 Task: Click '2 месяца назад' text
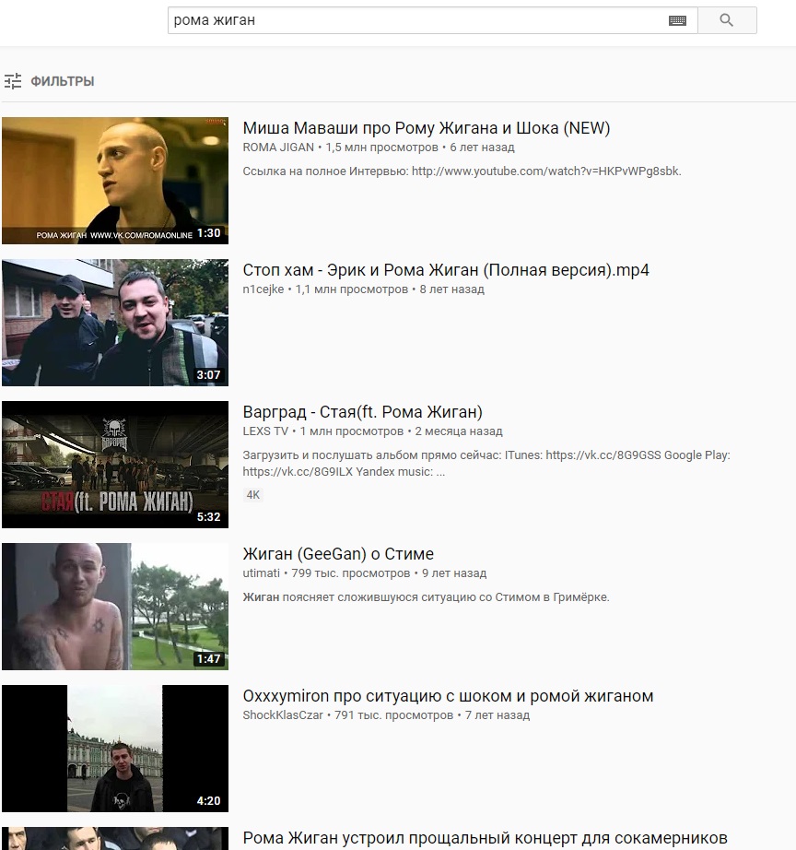(459, 431)
